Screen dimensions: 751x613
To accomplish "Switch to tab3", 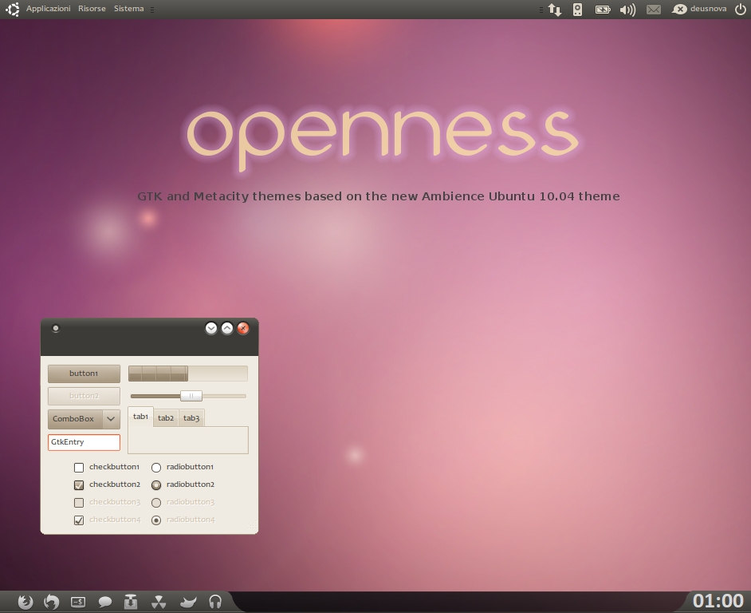I will 191,418.
